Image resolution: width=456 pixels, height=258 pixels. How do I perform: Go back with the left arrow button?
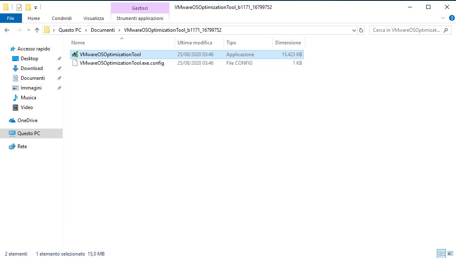7,30
